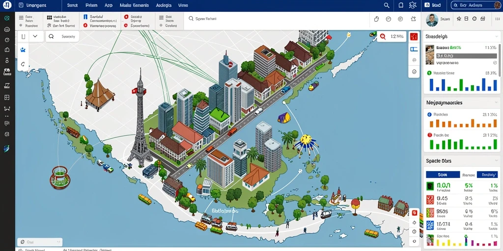Image resolution: width=503 pixels, height=251 pixels.
Task: Click the Stad button in top bar
Action: pos(434,5)
